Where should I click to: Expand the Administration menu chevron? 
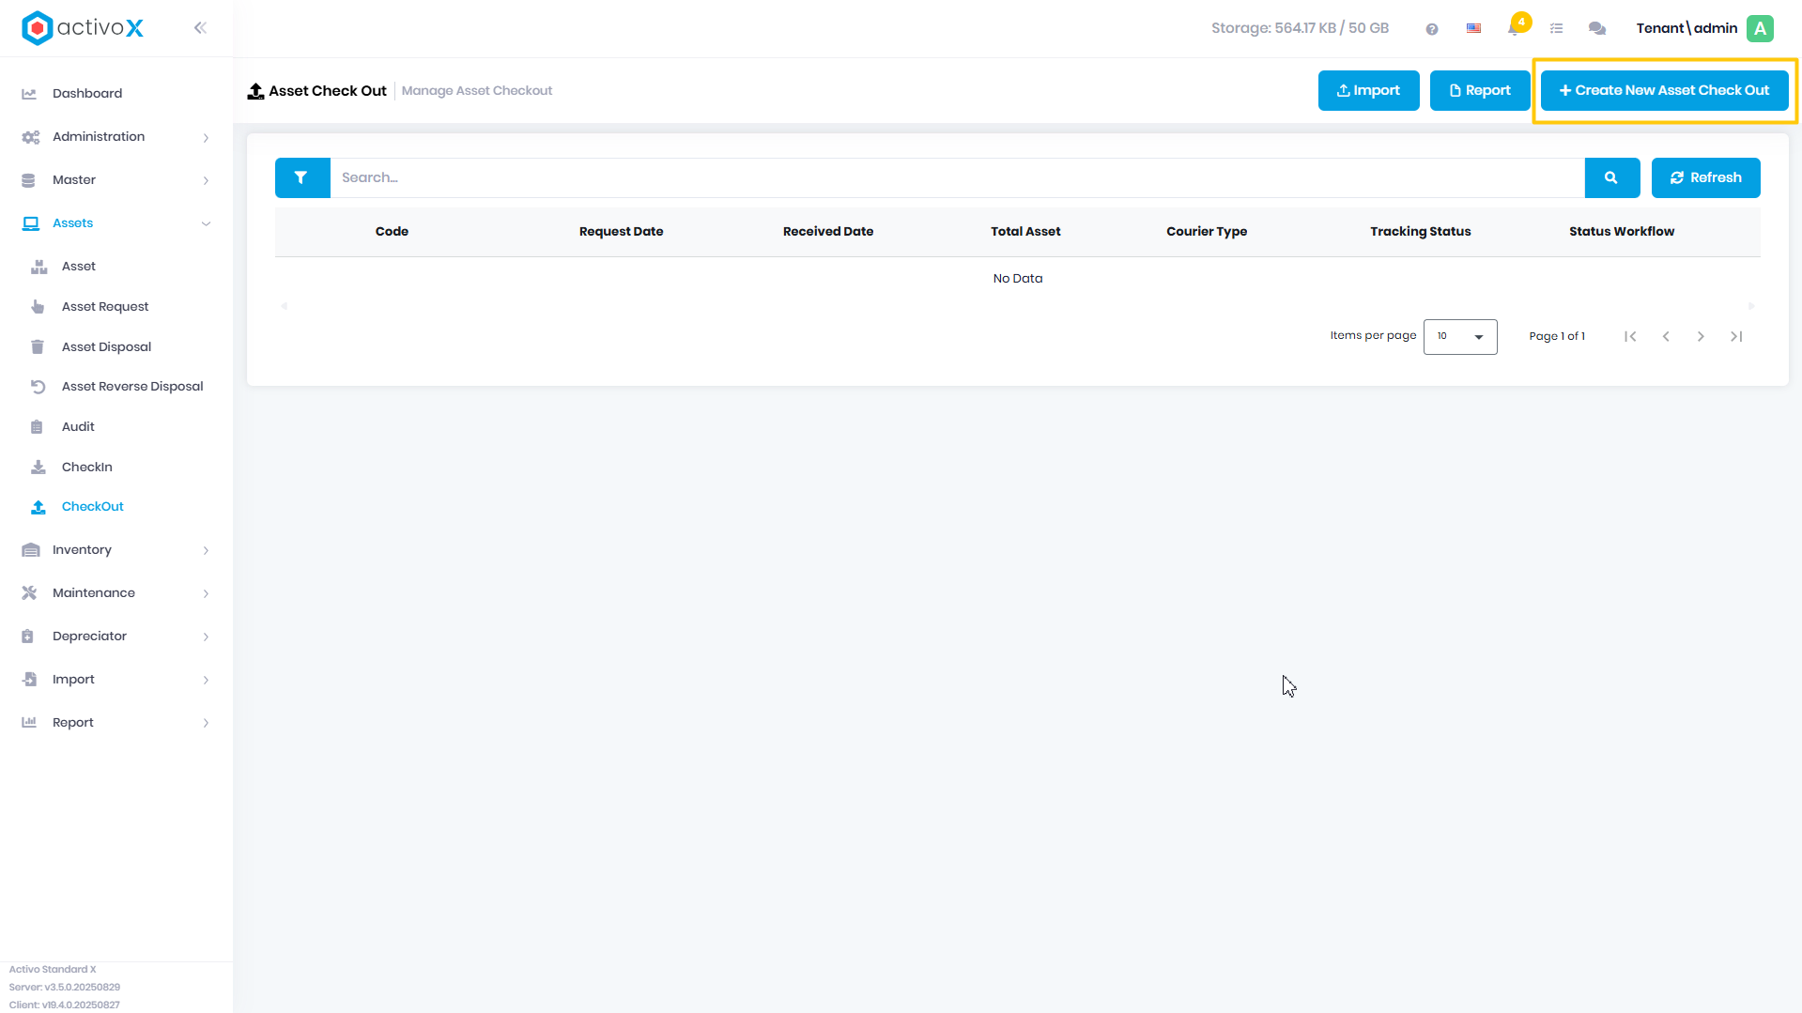(x=206, y=138)
